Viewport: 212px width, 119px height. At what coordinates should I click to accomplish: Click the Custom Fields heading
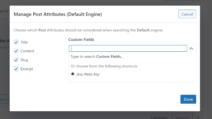point(81,39)
